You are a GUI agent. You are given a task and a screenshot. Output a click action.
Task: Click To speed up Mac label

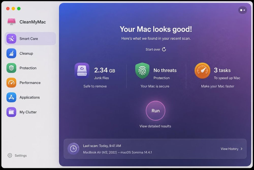(x=227, y=78)
